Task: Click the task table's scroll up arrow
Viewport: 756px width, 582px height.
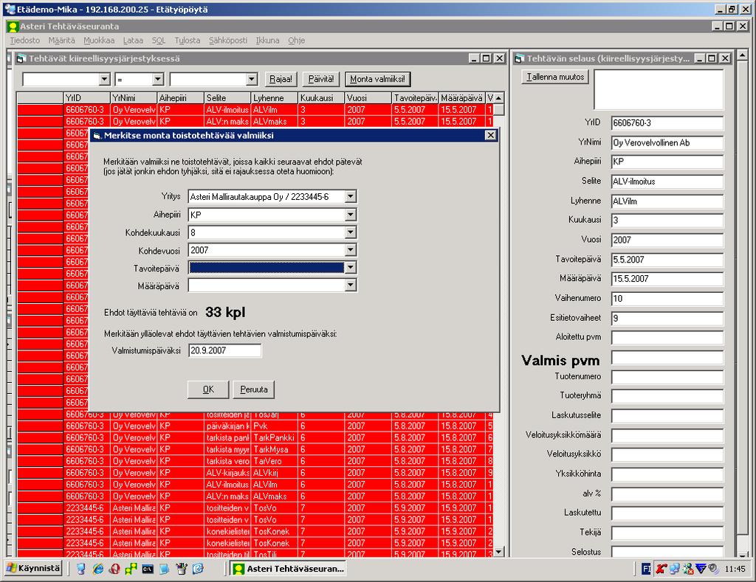Action: (x=499, y=98)
